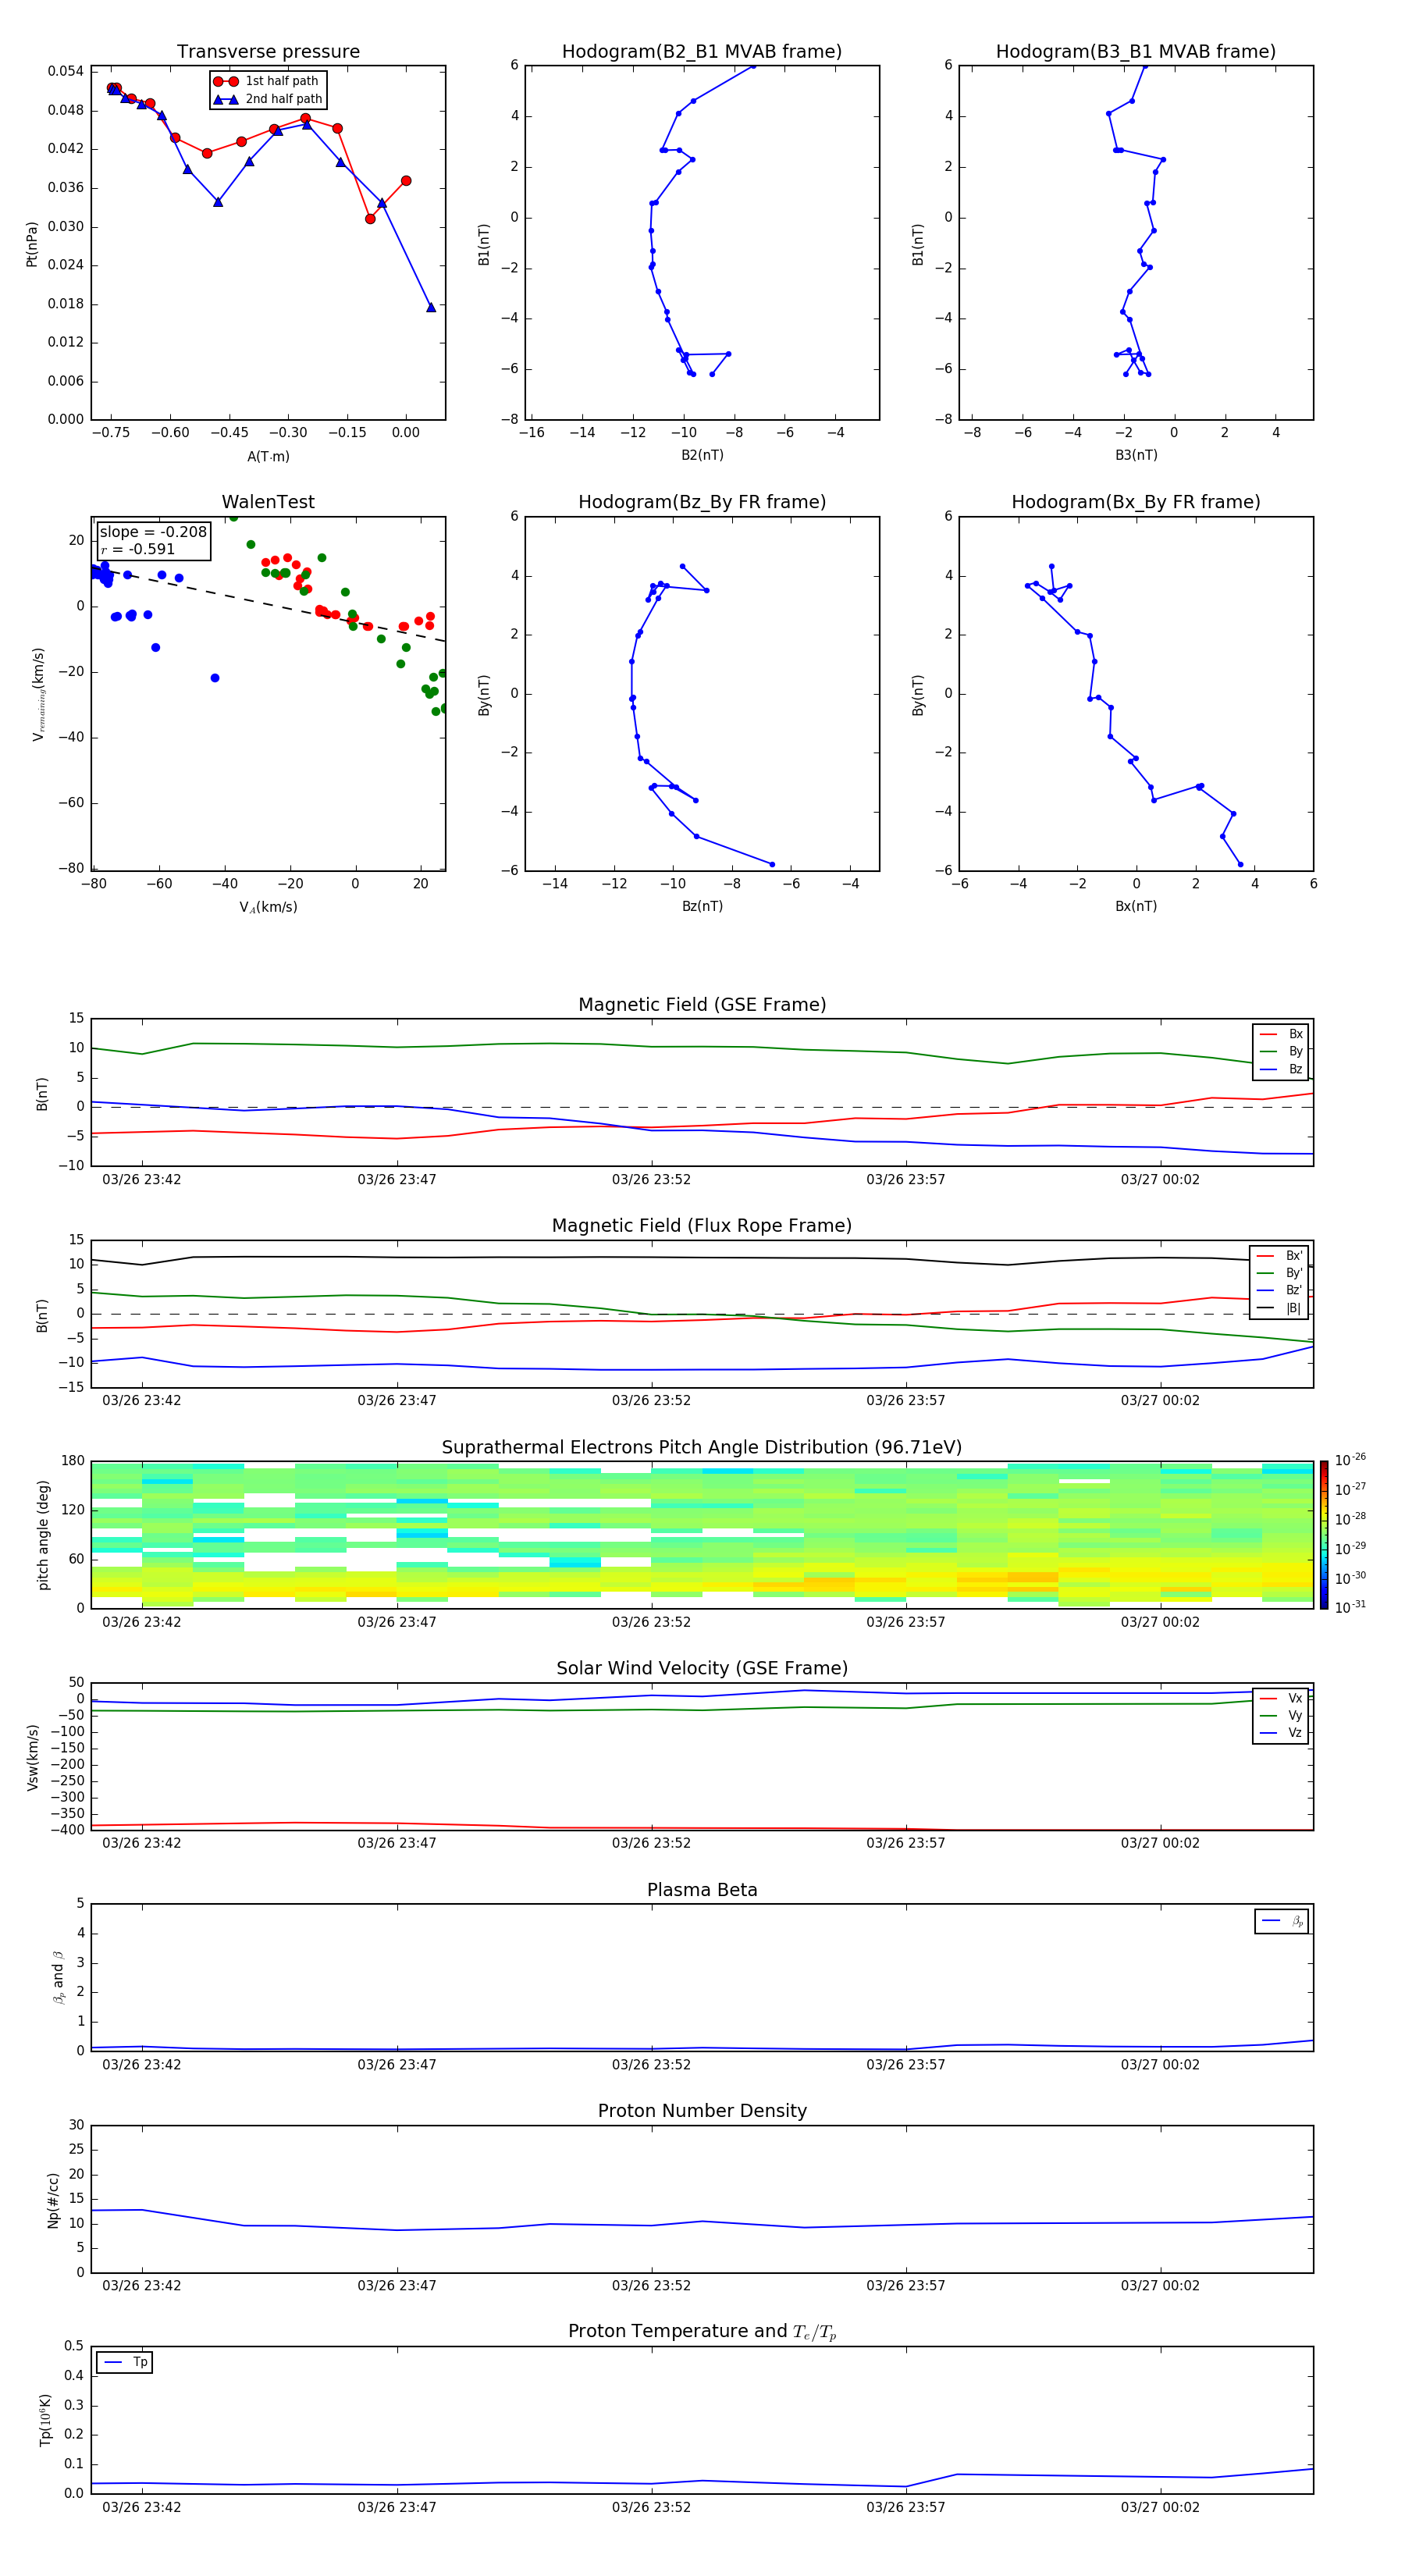Click '03/26 23:42' tick under GSE magnetic field plot
Viewport: 1405px width, 2576px height.
(x=142, y=1179)
